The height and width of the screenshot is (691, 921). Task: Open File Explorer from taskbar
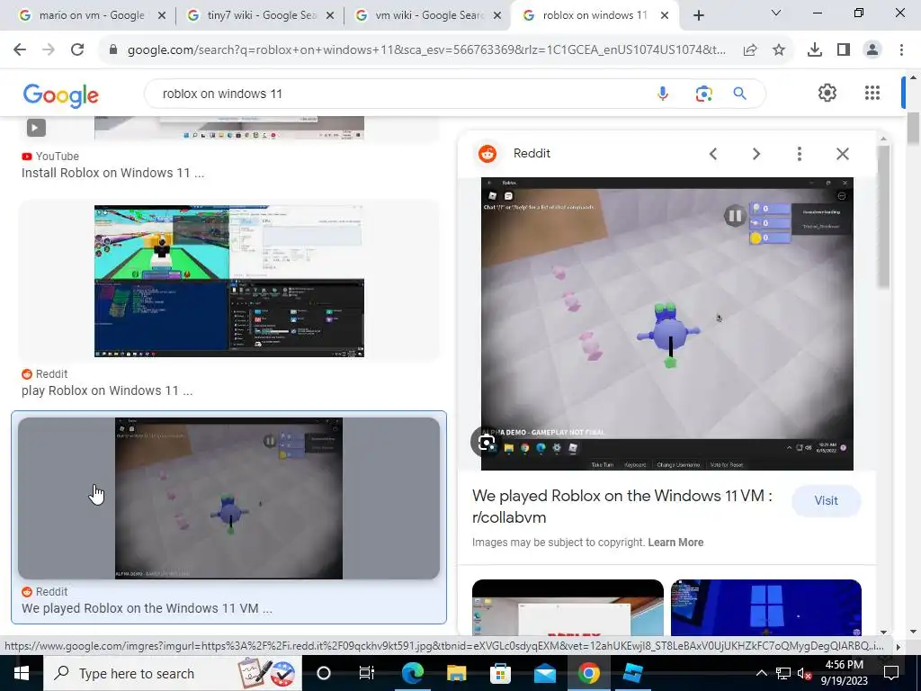(x=456, y=673)
